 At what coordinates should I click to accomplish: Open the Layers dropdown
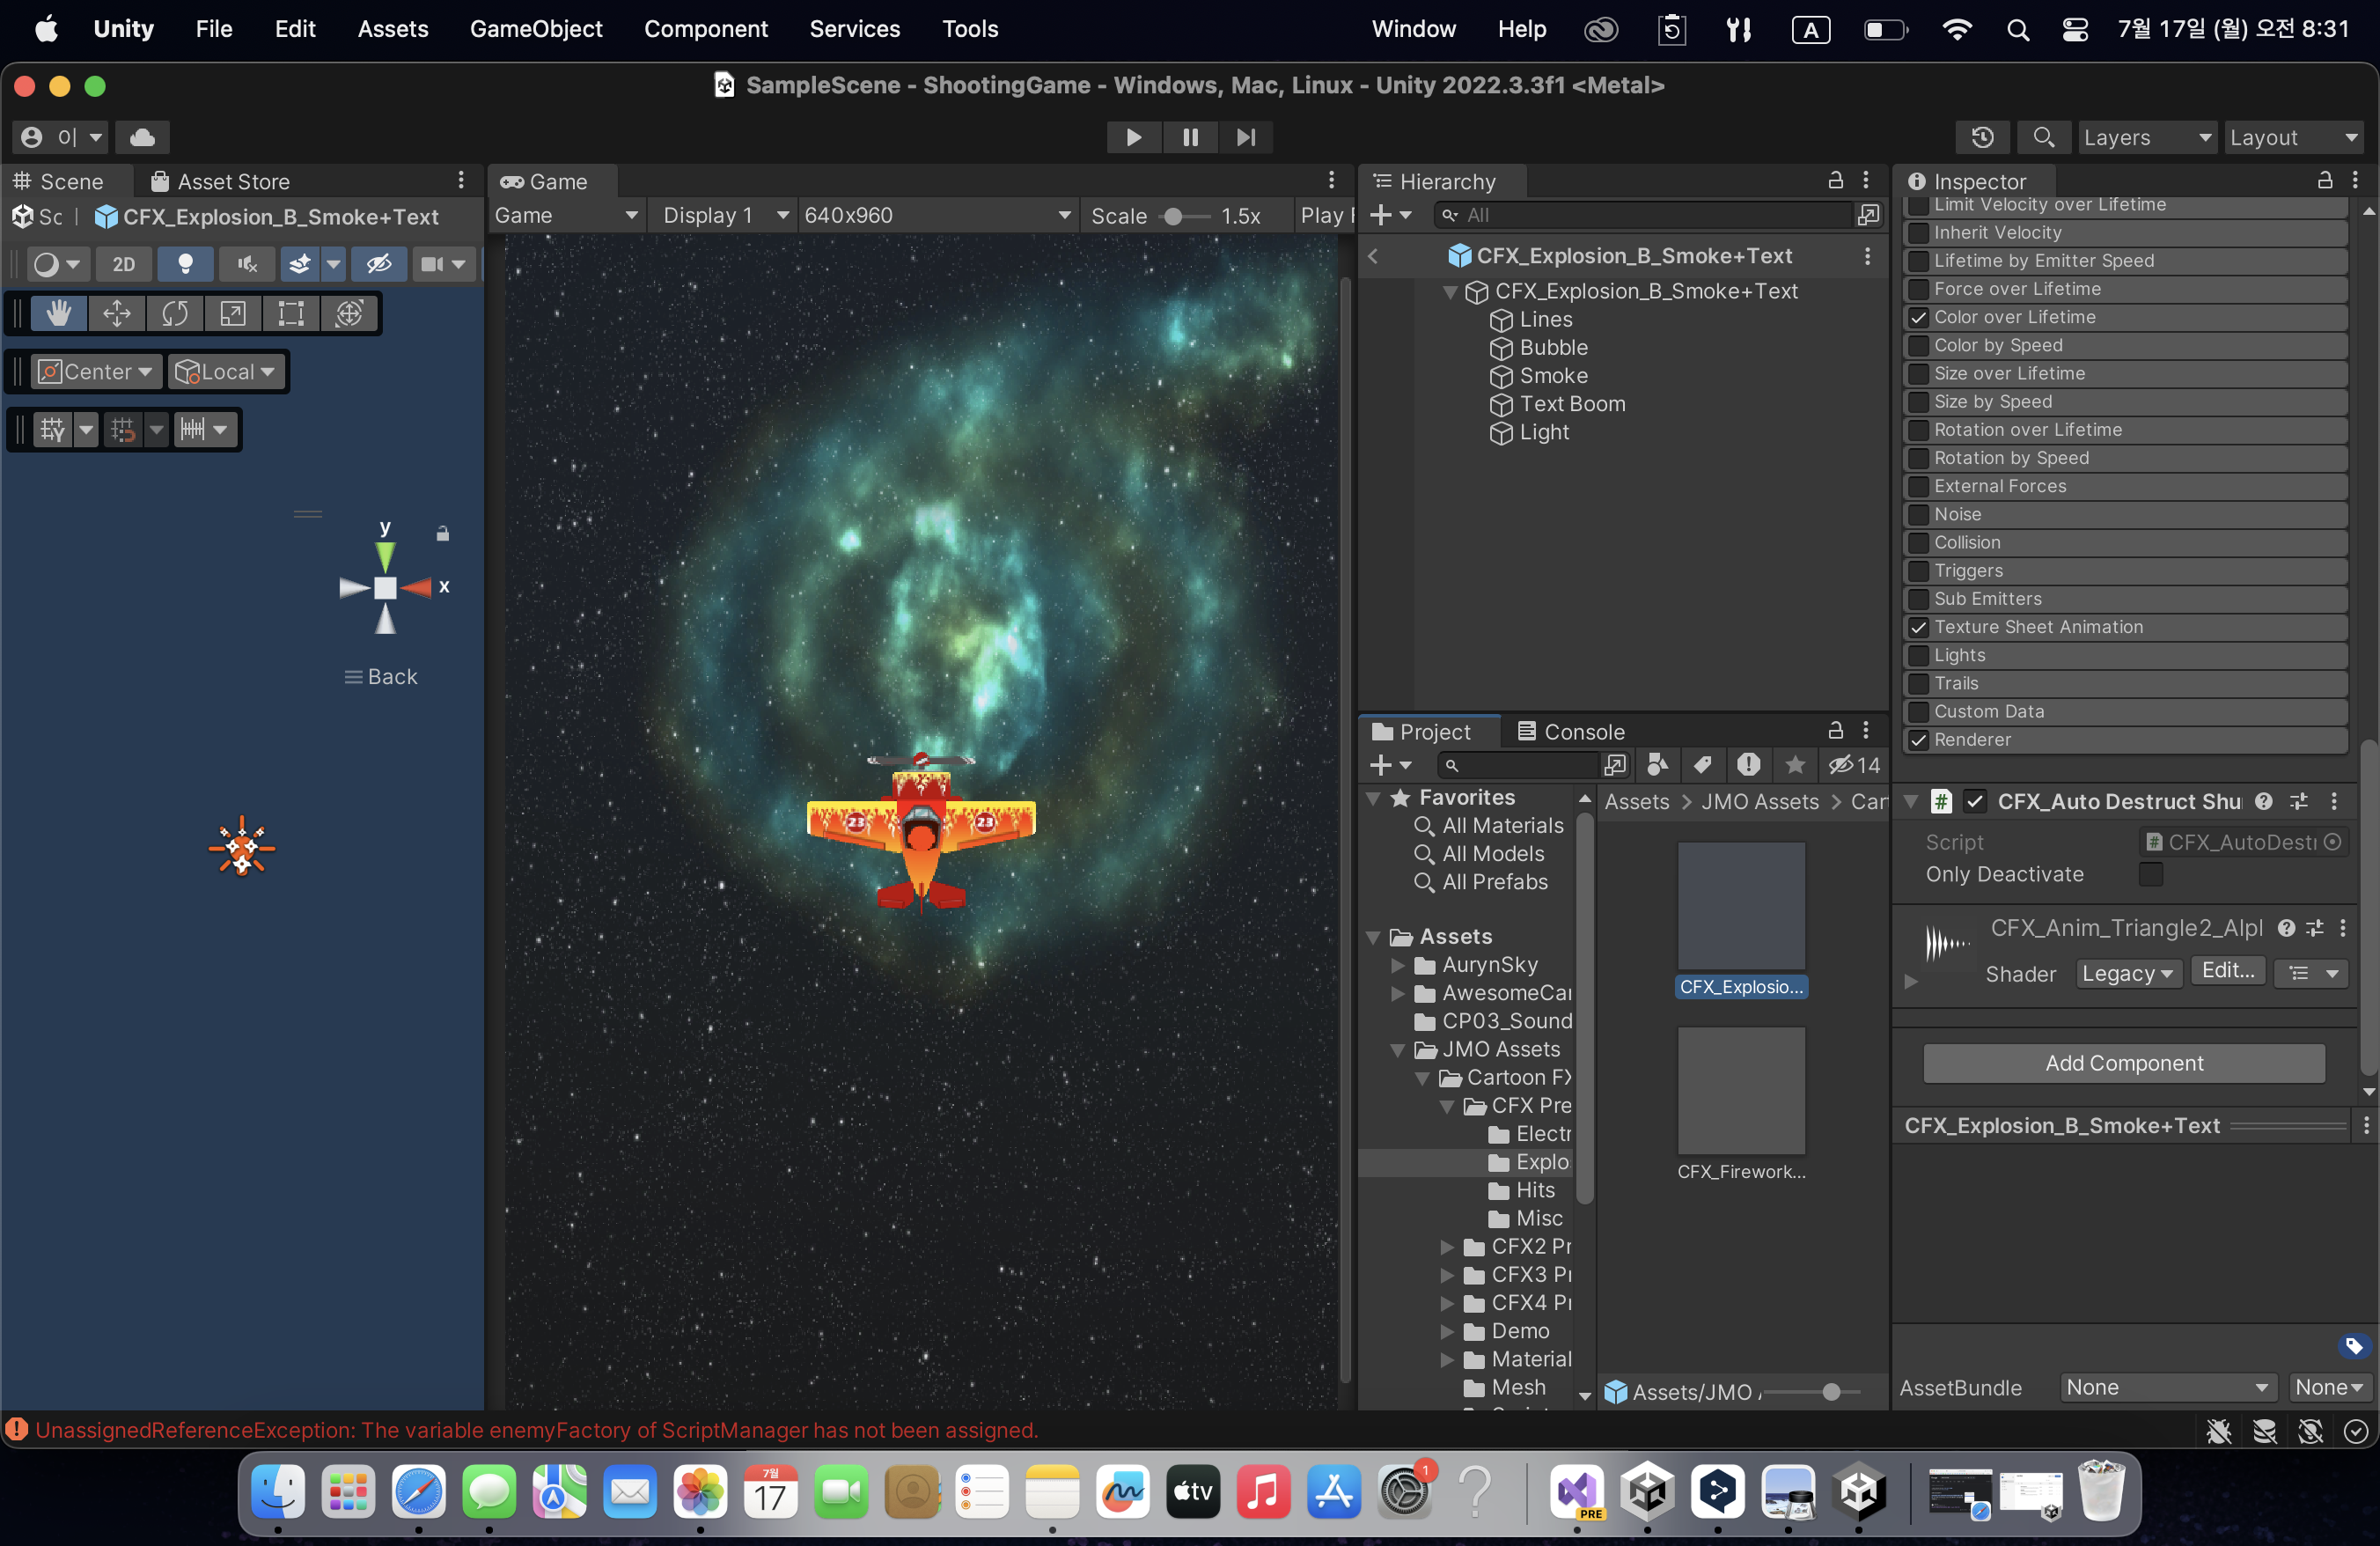(x=2146, y=137)
